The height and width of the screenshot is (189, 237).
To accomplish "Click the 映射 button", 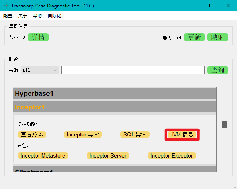I will tap(218, 37).
